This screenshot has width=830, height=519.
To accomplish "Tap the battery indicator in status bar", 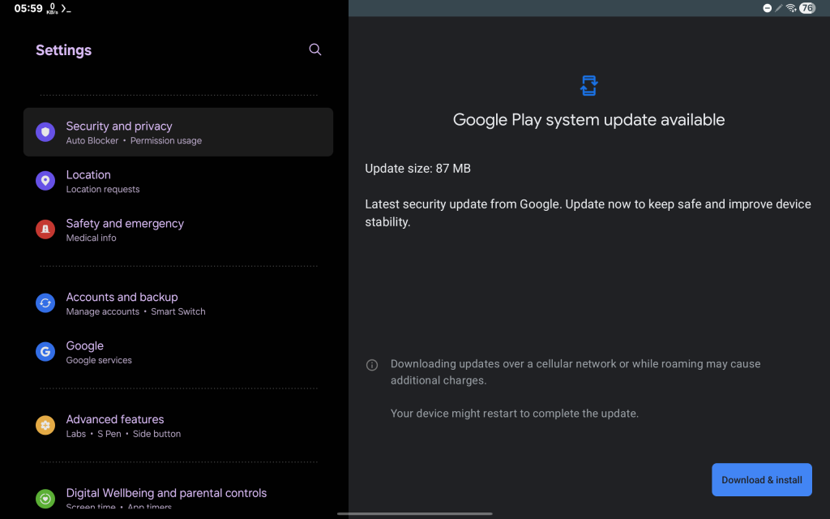I will pyautogui.click(x=807, y=8).
